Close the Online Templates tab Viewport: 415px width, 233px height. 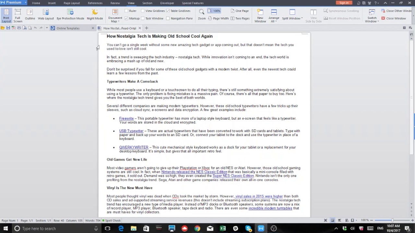(x=93, y=28)
